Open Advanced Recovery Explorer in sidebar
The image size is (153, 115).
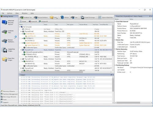click(x=8, y=22)
